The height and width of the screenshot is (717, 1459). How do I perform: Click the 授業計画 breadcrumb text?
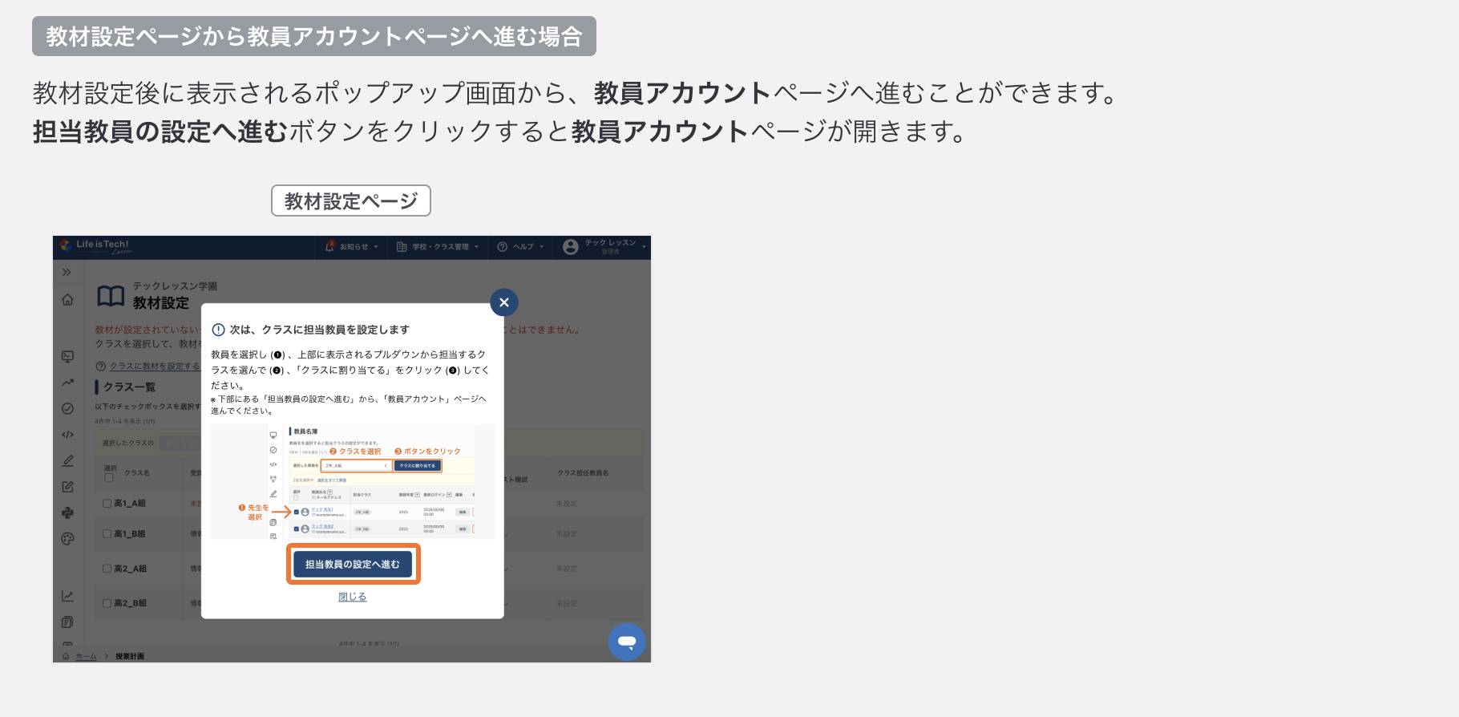coord(130,656)
